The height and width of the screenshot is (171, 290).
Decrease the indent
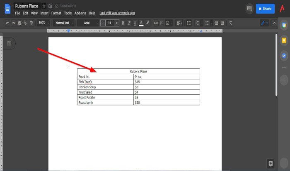[x=216, y=23]
